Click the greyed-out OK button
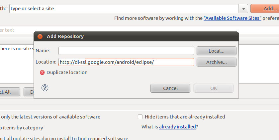This screenshot has width=279, height=140. click(214, 88)
